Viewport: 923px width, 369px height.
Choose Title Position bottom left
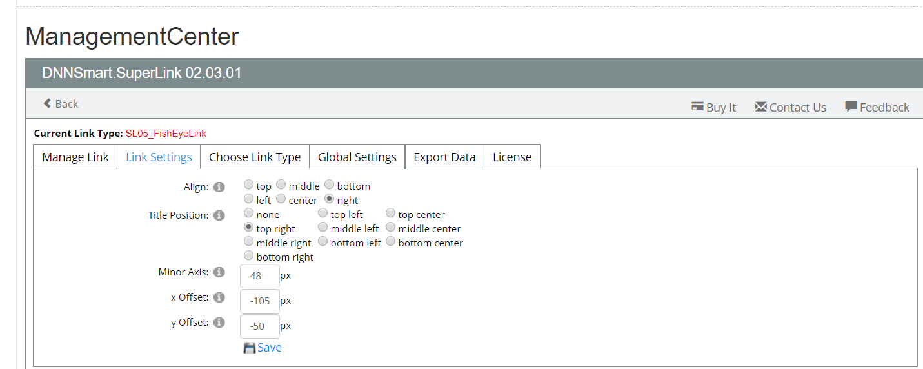pos(323,242)
